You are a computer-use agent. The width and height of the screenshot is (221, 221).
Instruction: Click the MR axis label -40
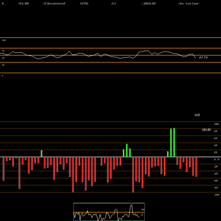216,174
